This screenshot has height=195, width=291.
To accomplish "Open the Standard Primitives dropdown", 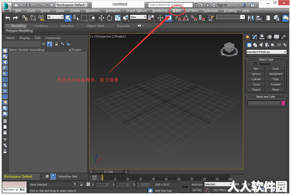I will pos(266,52).
